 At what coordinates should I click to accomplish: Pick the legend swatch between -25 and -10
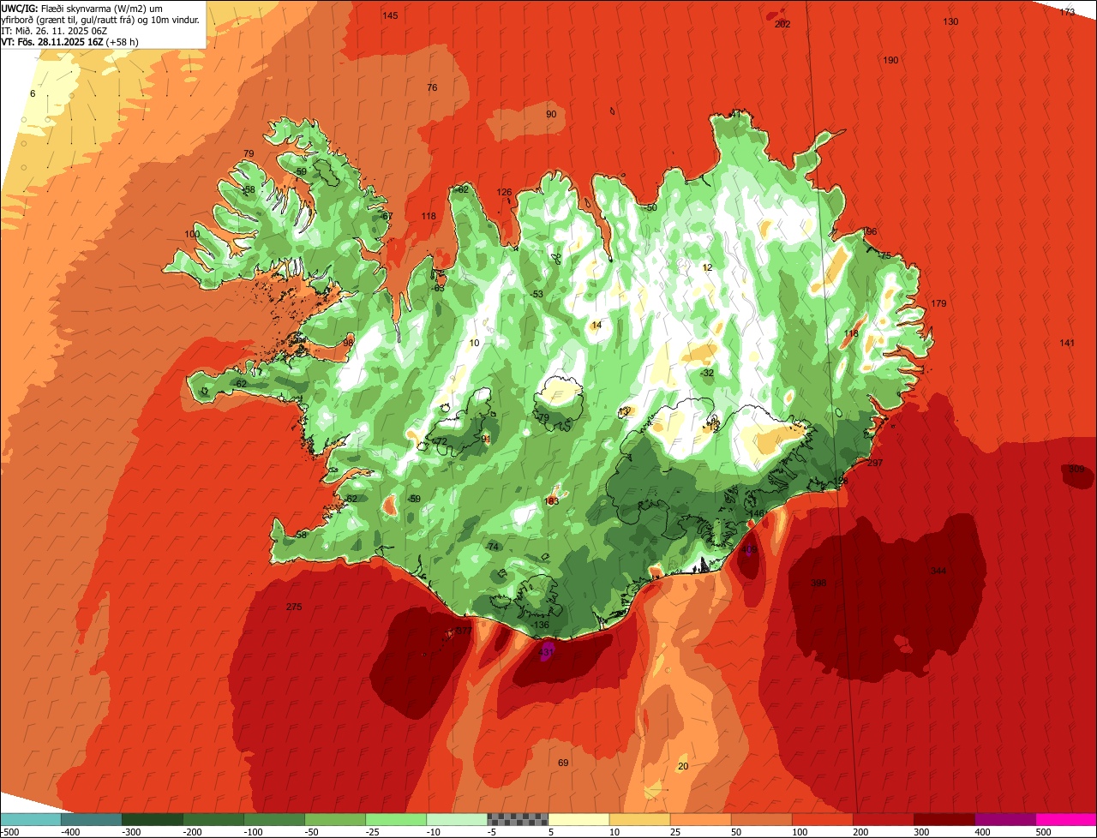pyautogui.click(x=396, y=819)
